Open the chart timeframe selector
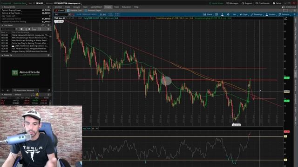Viewport: 298px width, 167px height. click(x=235, y=14)
